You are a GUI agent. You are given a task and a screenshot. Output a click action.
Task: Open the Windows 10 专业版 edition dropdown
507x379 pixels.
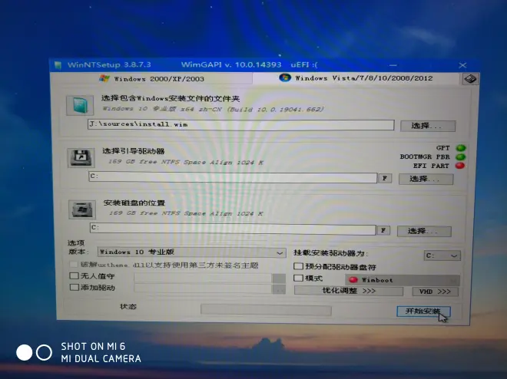pos(192,252)
